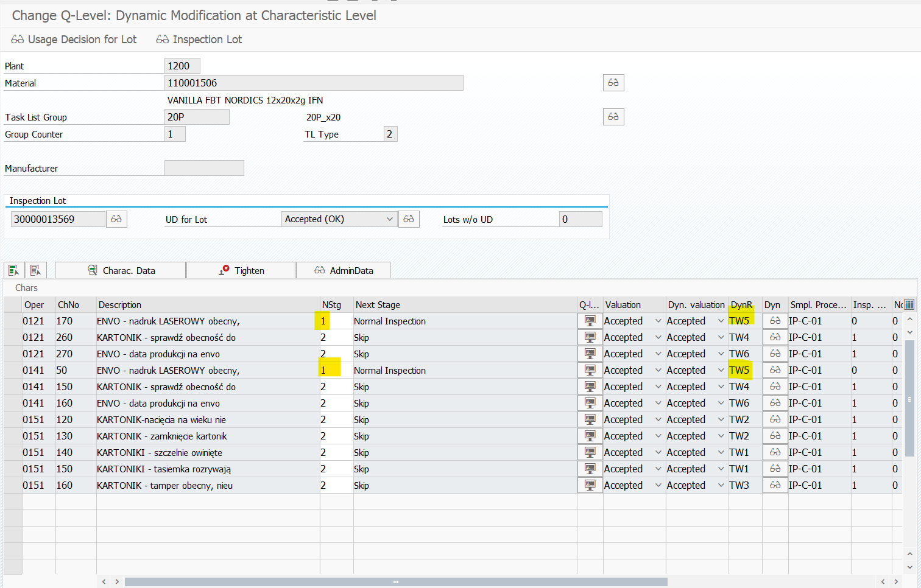Screen dimensions: 921x588
Task: Select row 0141 / 50 using its left row selector
Action: click(x=13, y=370)
